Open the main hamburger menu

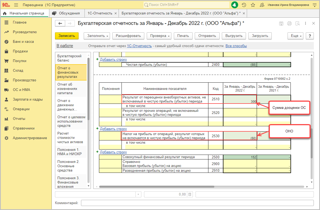tap(16, 5)
